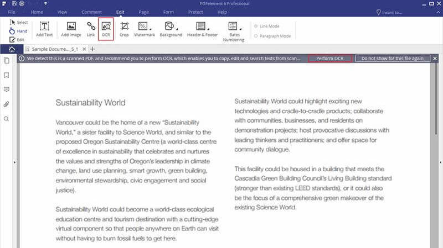The image size is (443, 248).
Task: Open the Background tool
Action: (171, 29)
